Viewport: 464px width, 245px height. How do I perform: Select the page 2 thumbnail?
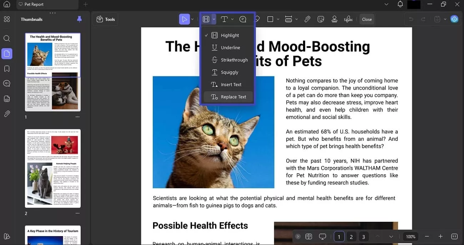click(53, 168)
